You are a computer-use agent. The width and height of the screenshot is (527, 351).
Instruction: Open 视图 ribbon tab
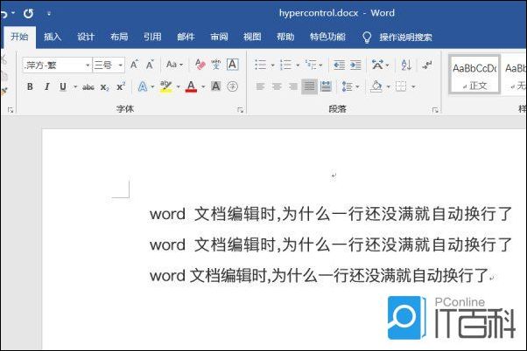252,37
